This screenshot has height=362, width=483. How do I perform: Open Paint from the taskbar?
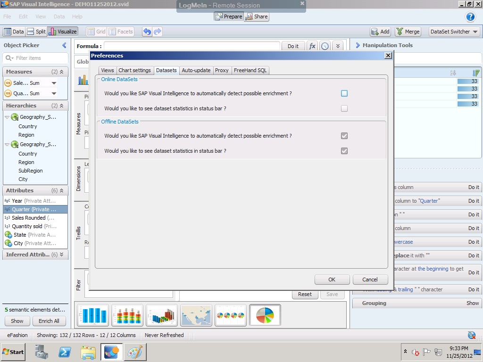[135, 352]
